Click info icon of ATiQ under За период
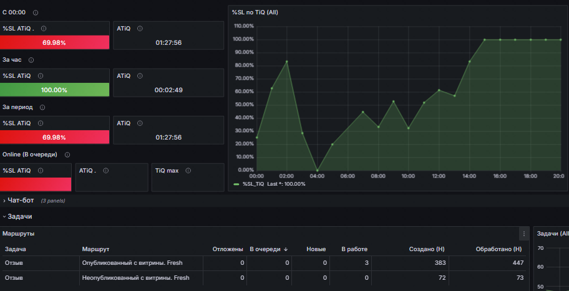The height and width of the screenshot is (291, 569). [x=140, y=123]
